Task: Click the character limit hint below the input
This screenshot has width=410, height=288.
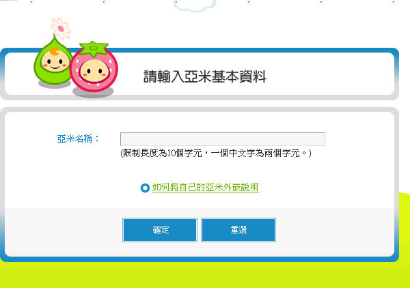Action: (x=216, y=153)
